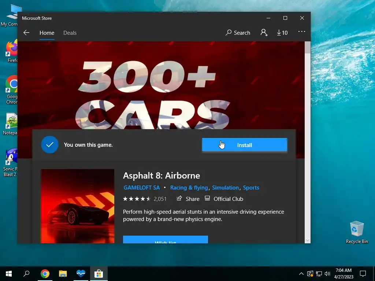Screen dimensions: 375x281
Task: Add the game with the Wish list button
Action: (x=166, y=240)
